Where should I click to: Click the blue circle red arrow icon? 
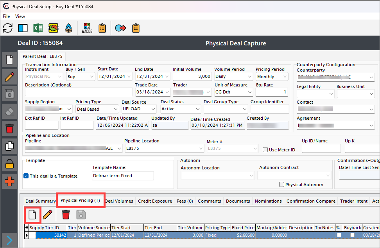click(120, 28)
